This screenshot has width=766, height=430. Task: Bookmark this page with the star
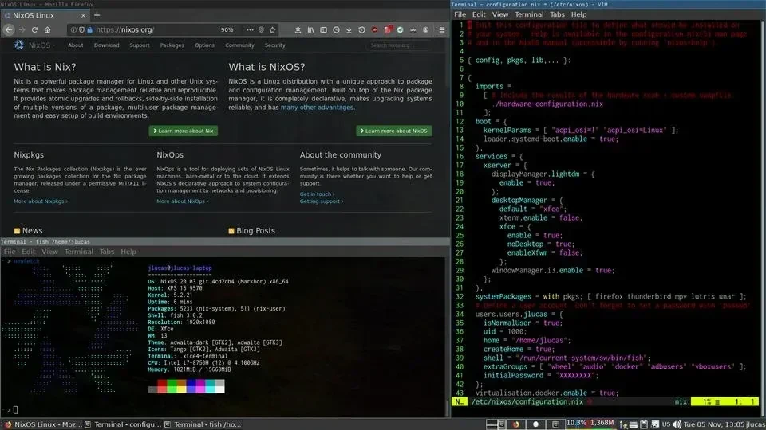click(x=273, y=29)
